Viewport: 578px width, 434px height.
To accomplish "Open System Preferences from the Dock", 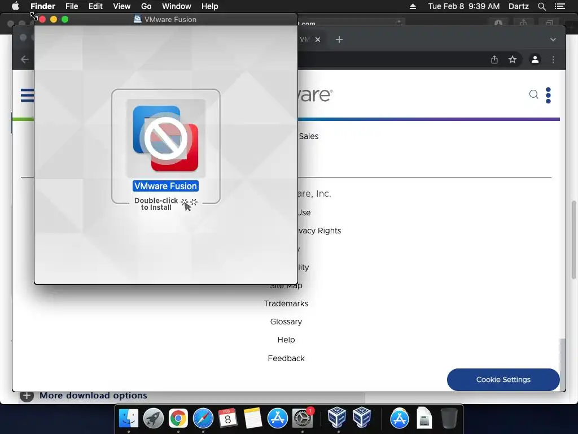I will (303, 418).
